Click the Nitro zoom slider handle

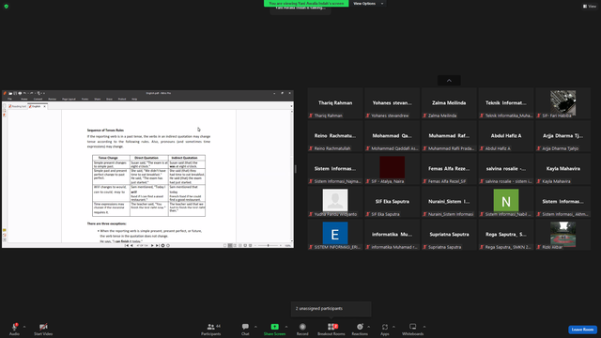point(268,245)
